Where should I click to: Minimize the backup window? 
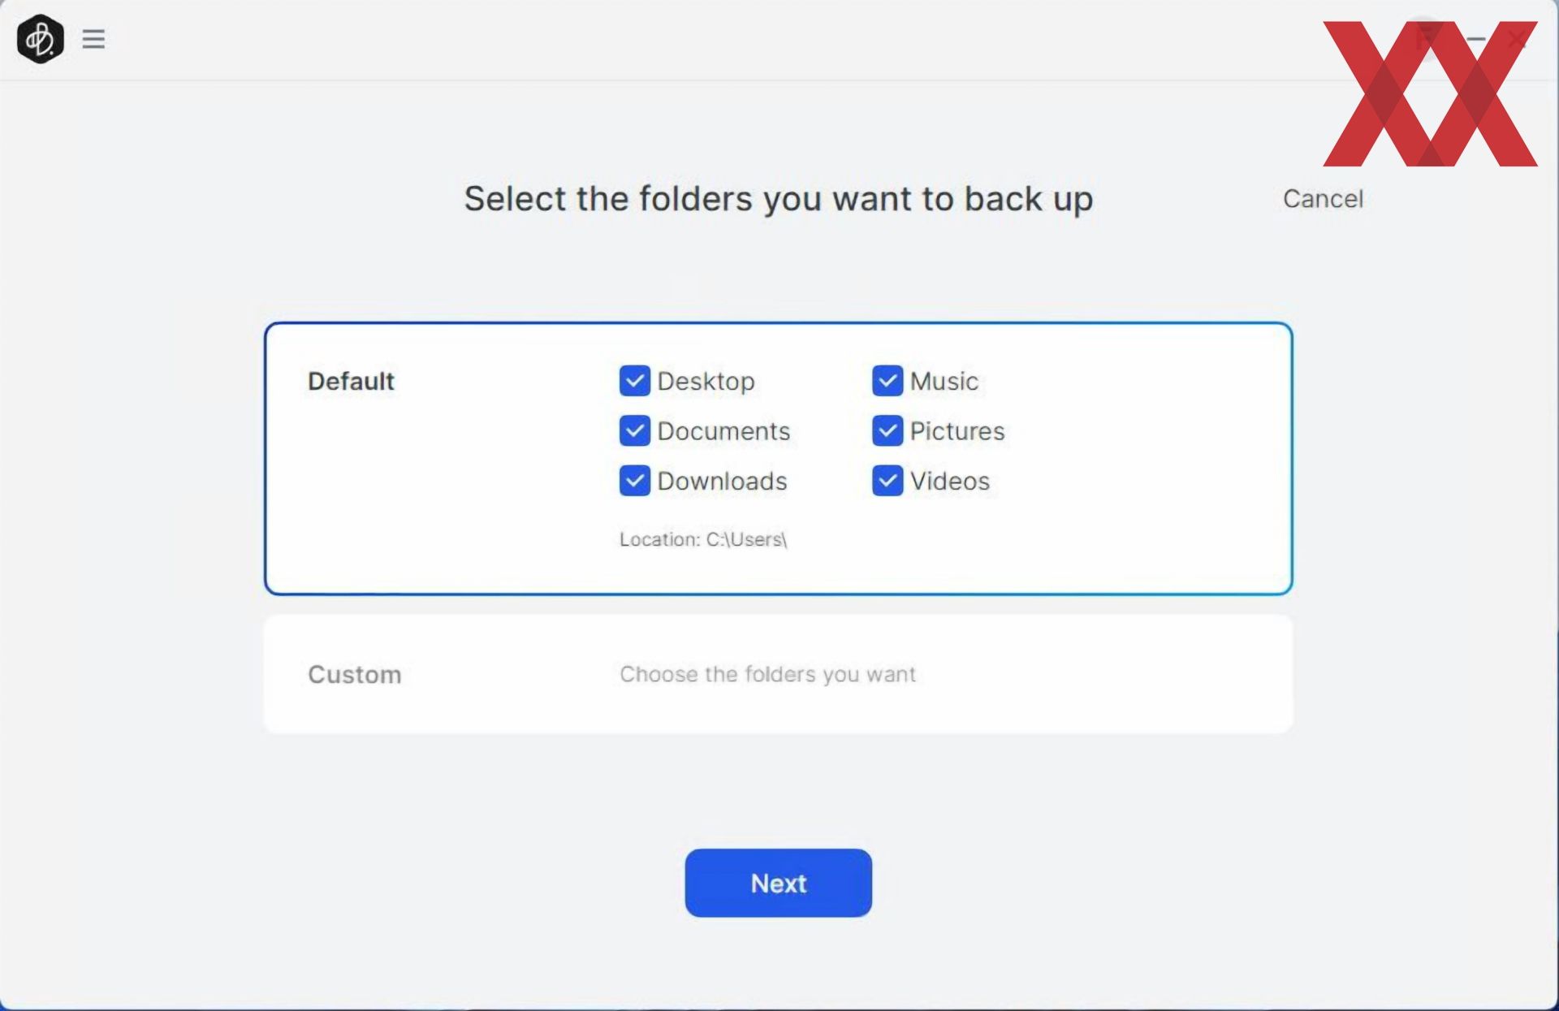1475,38
